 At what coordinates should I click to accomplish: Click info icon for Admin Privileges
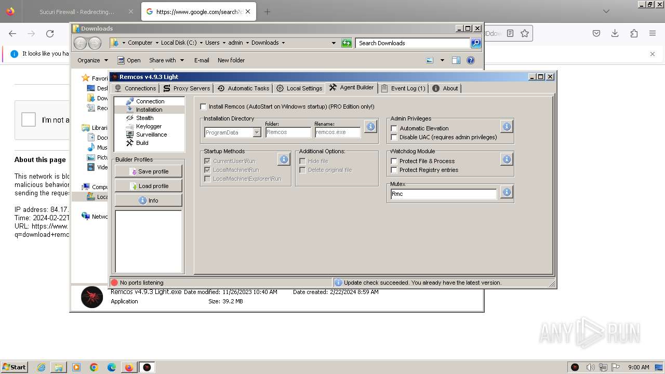coord(507,126)
